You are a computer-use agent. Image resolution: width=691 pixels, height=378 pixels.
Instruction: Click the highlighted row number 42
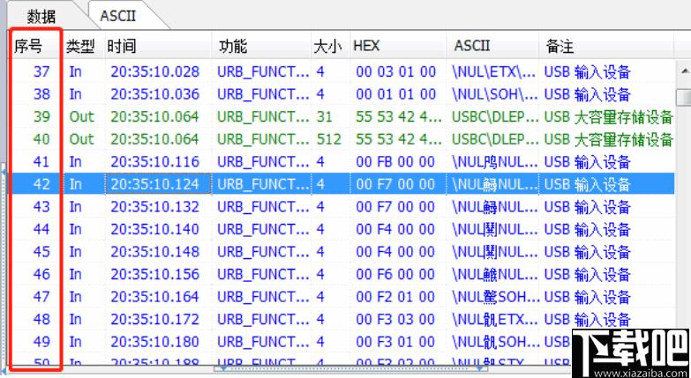point(342,184)
